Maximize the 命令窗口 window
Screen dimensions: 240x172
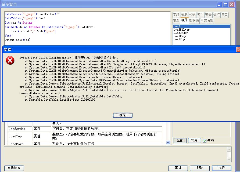click(x=226, y=4)
